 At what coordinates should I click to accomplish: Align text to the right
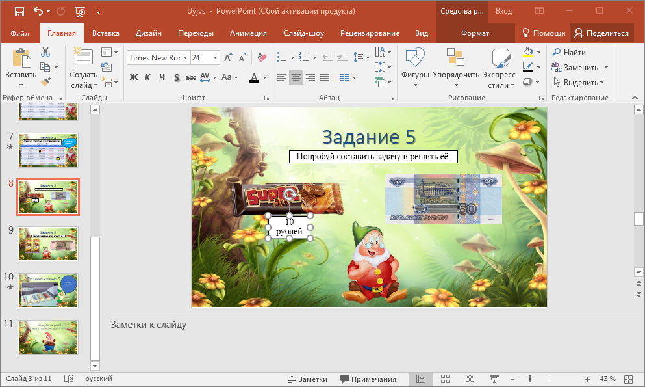pos(310,77)
